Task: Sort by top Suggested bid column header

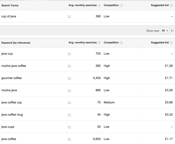Action: [160, 5]
